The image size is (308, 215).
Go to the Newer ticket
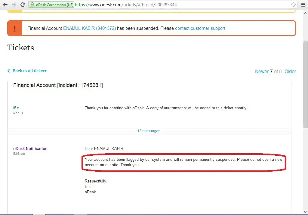(262, 71)
